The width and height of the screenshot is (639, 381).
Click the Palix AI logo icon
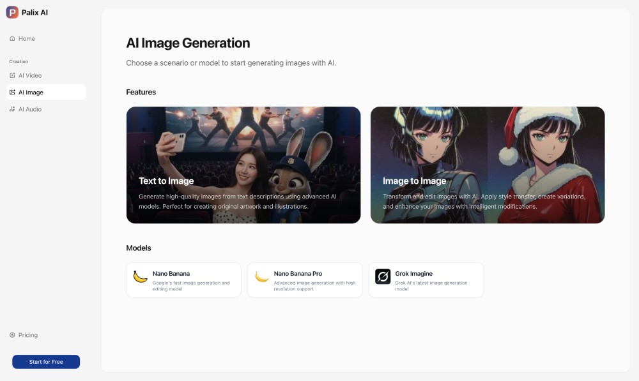tap(12, 12)
